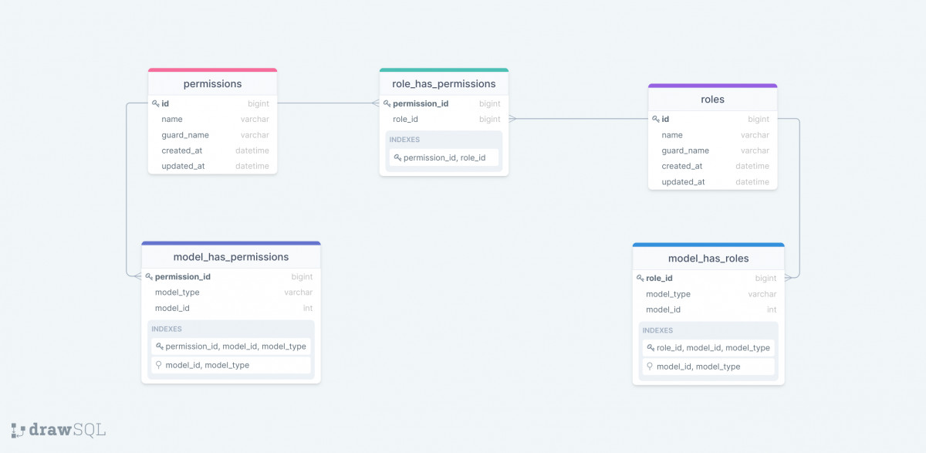Click index icon beside model_id, model_type in model_has_roles
Image resolution: width=926 pixels, height=453 pixels.
click(650, 367)
